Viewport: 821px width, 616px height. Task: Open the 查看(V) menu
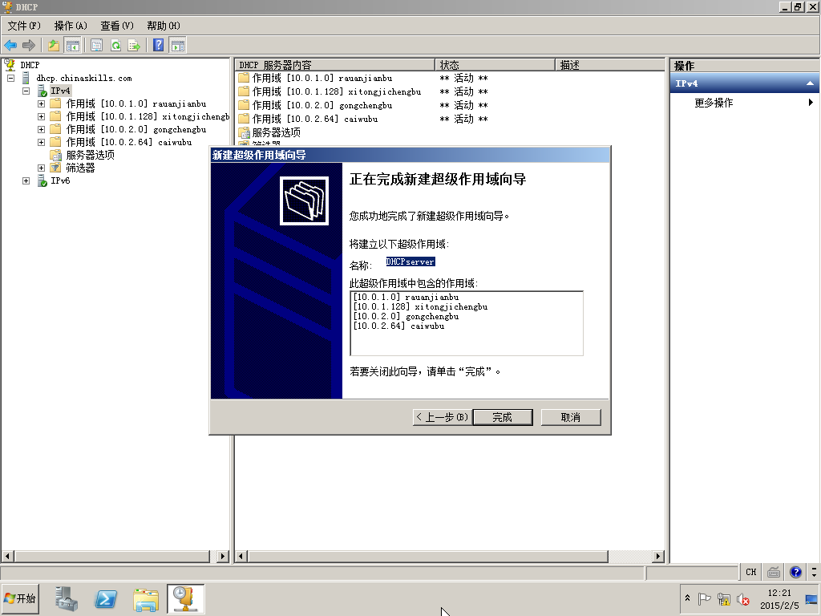pyautogui.click(x=117, y=26)
